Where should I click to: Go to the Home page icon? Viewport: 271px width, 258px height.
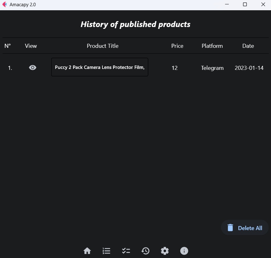click(87, 251)
